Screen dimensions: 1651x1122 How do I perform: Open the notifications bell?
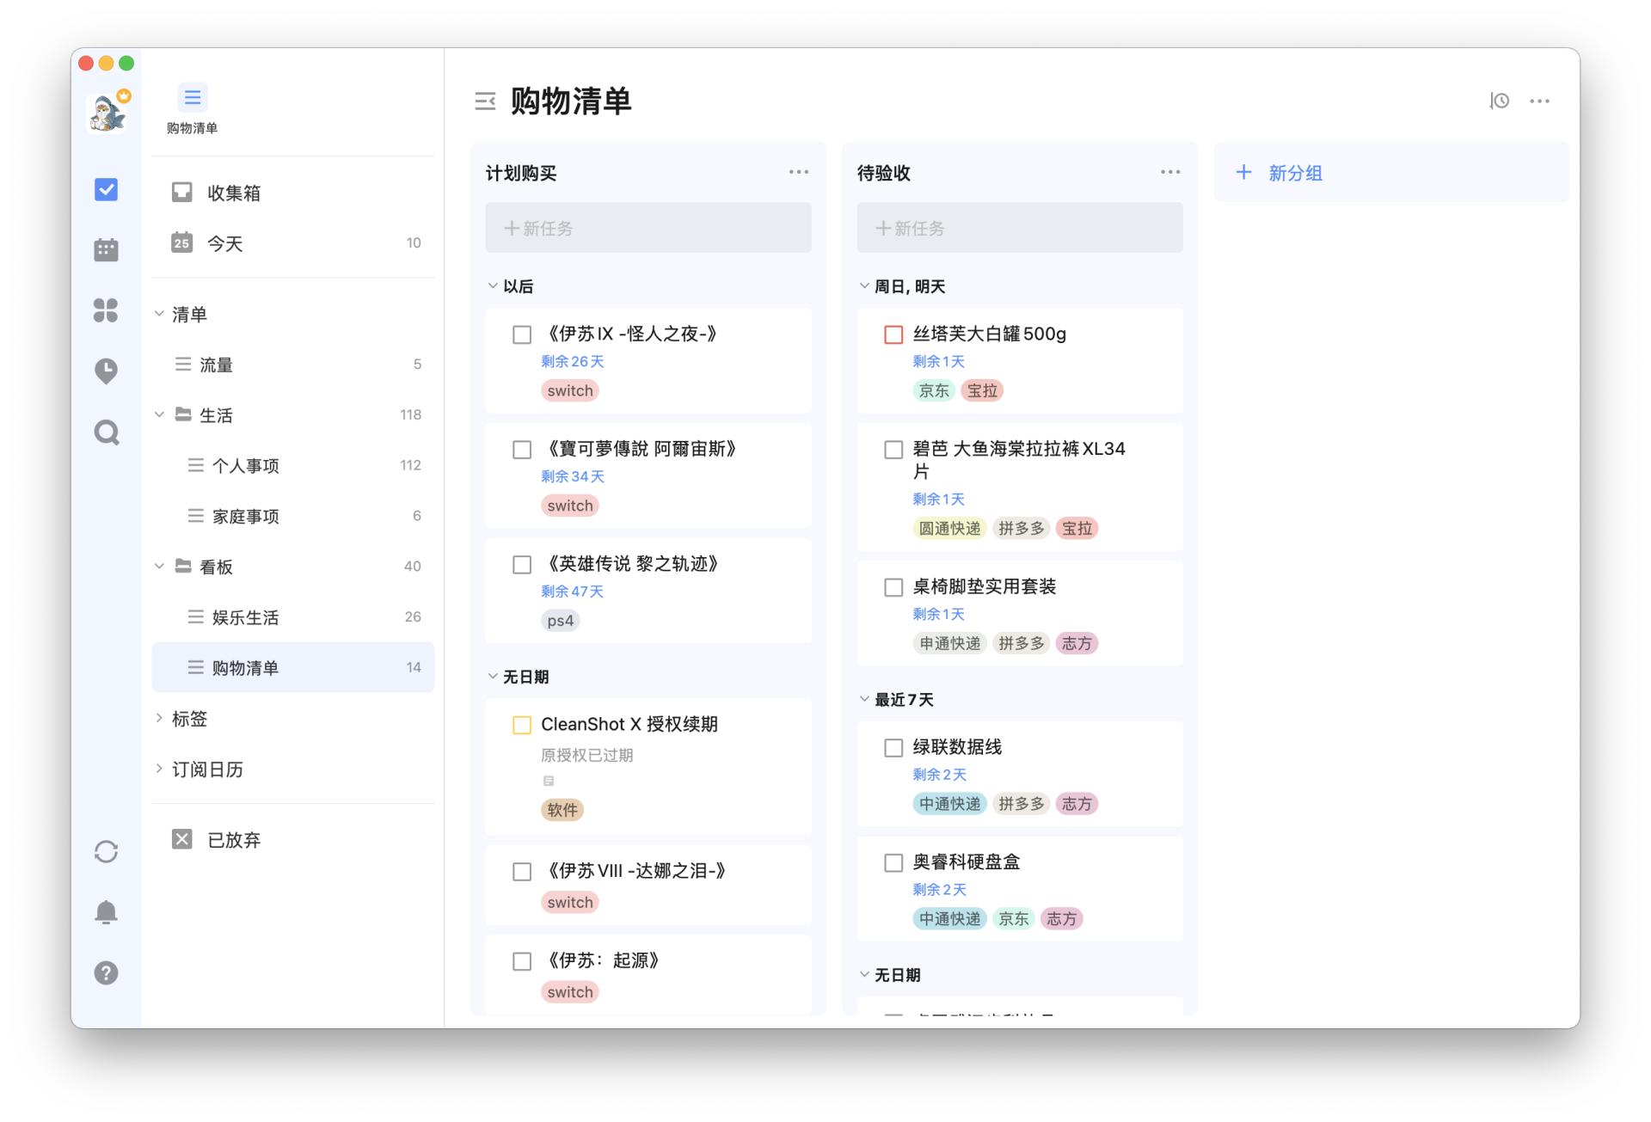coord(105,912)
